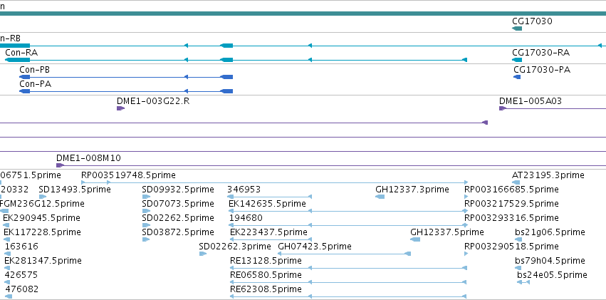This screenshot has width=606, height=300.
Task: Click the GH12337.3prime EST glyph box
Action: pyautogui.click(x=380, y=197)
